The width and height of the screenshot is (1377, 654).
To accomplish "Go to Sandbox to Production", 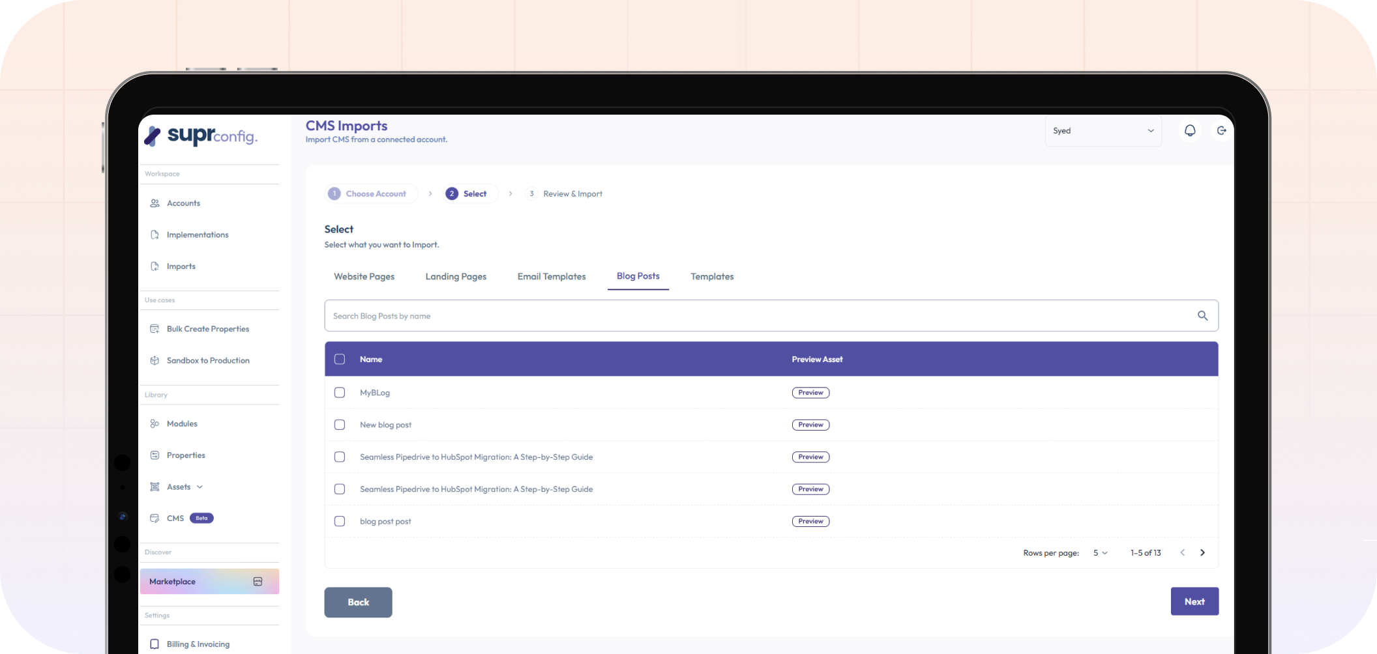I will tap(207, 361).
